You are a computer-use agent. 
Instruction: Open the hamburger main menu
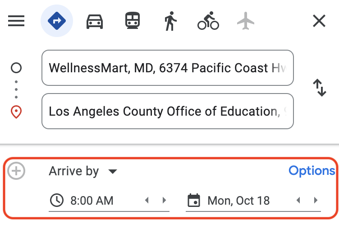pos(16,21)
